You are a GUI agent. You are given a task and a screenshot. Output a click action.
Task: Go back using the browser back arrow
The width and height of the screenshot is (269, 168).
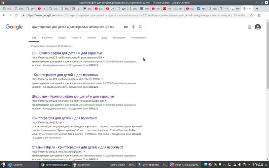[4, 15]
